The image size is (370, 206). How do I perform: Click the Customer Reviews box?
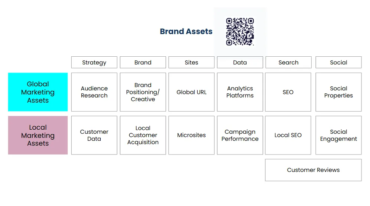click(313, 170)
